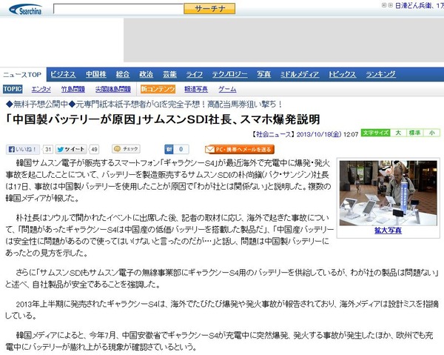Viewport: 444px width, 355px height.
Task: Click the Twitter ツイート button
Action: 71,150
